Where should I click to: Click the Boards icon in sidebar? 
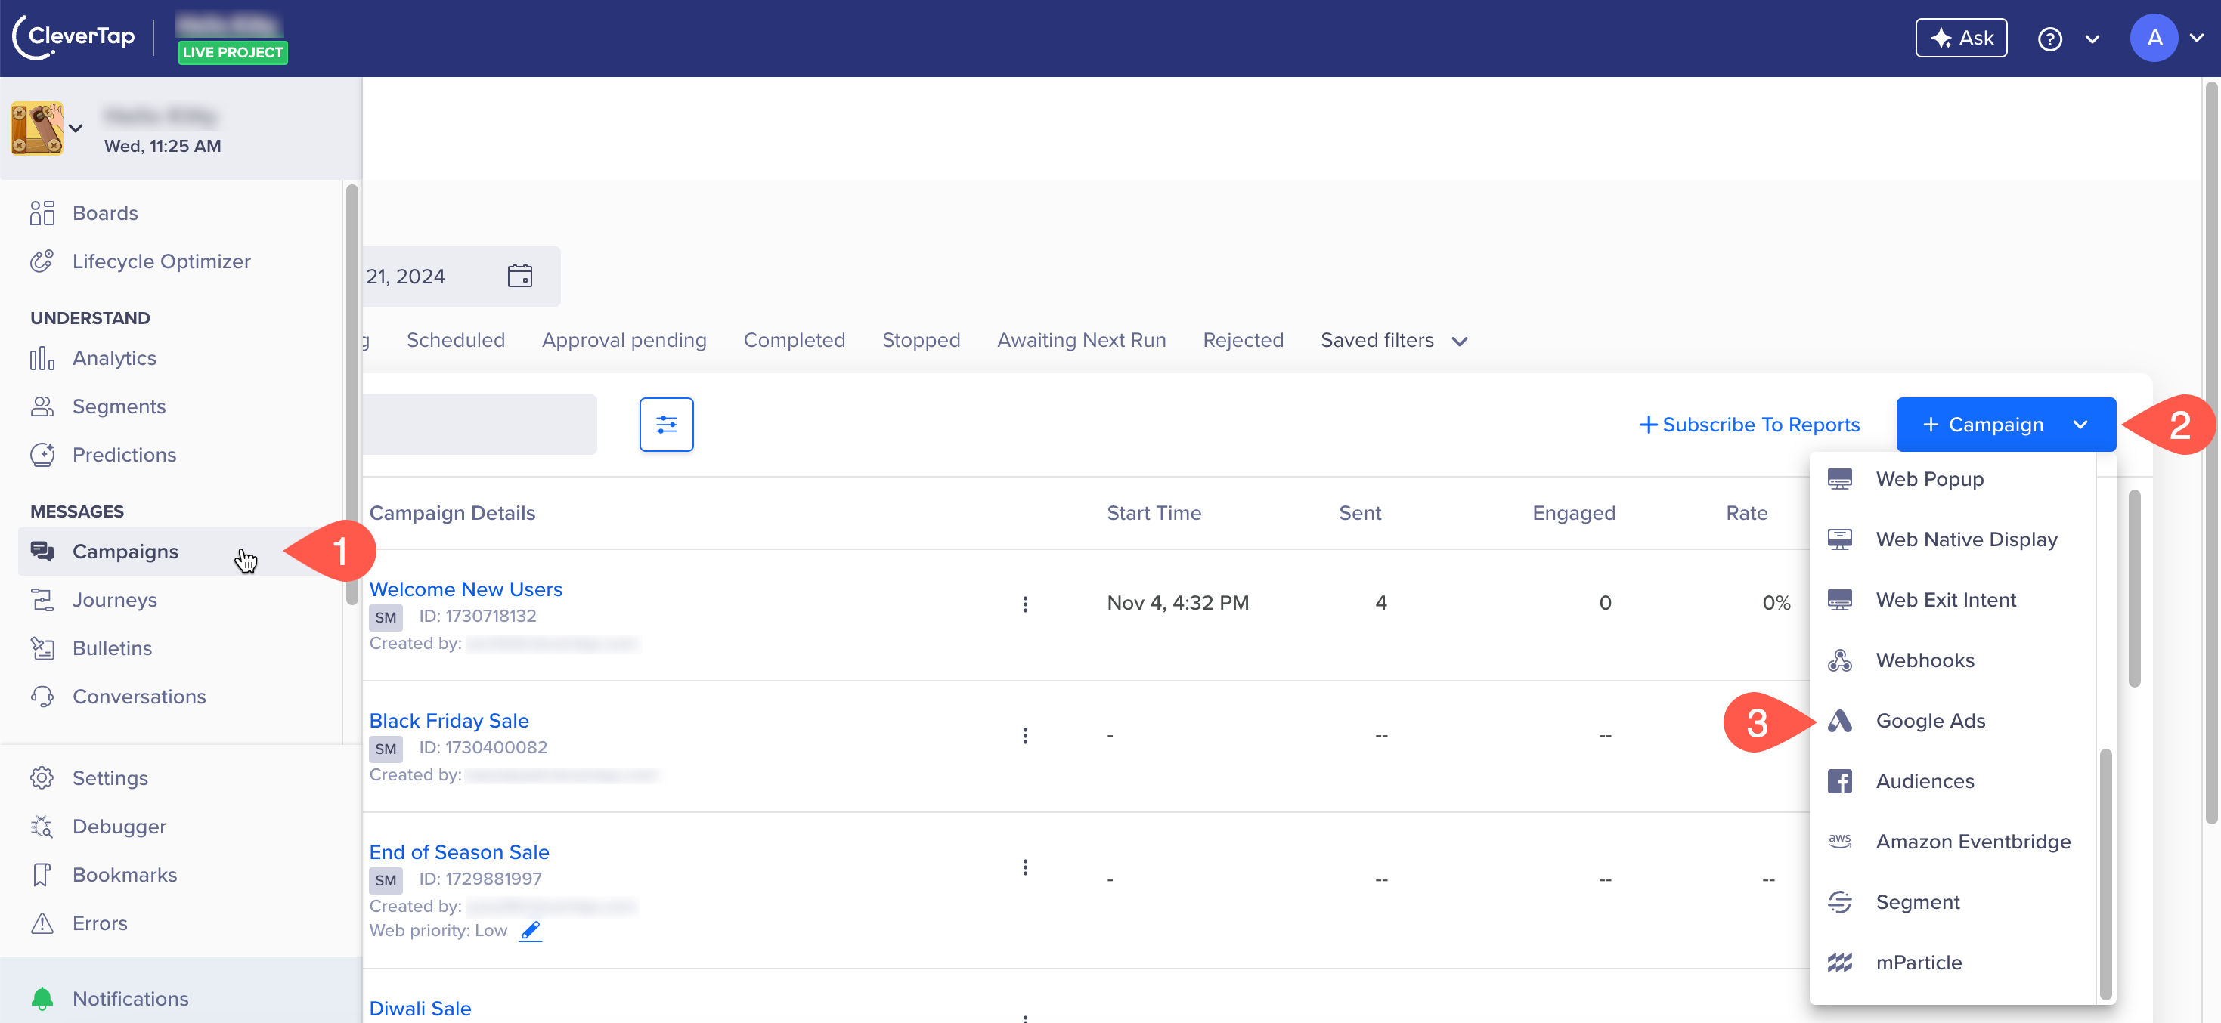pos(42,212)
